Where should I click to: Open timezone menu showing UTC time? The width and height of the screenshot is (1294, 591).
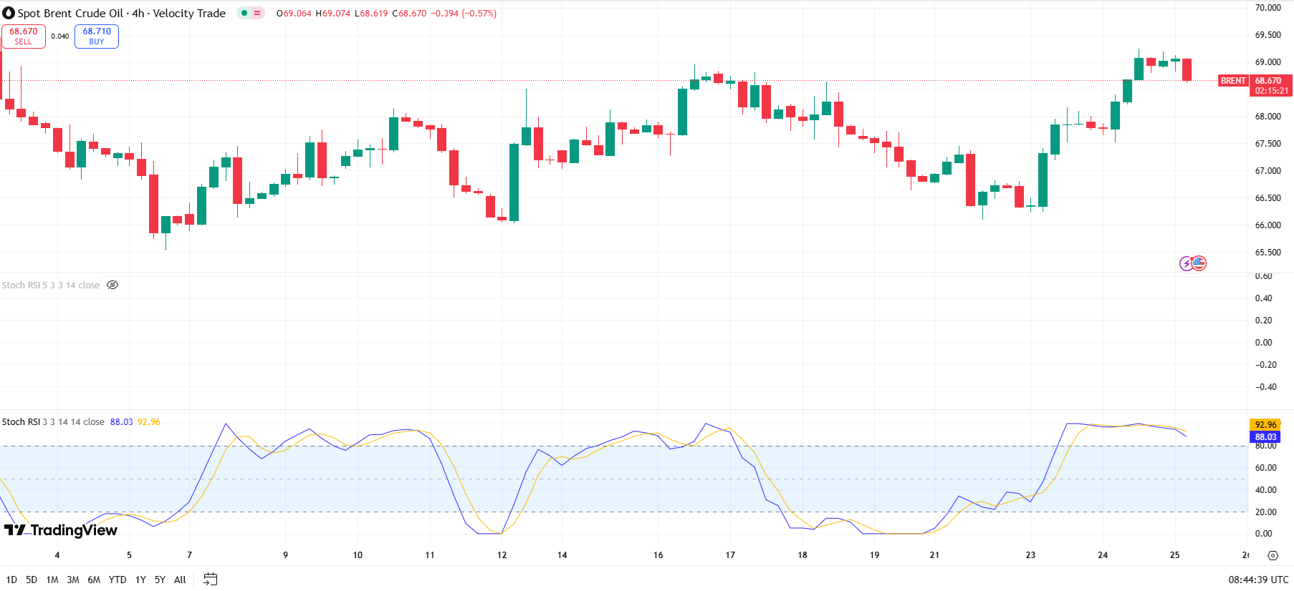coord(1257,580)
